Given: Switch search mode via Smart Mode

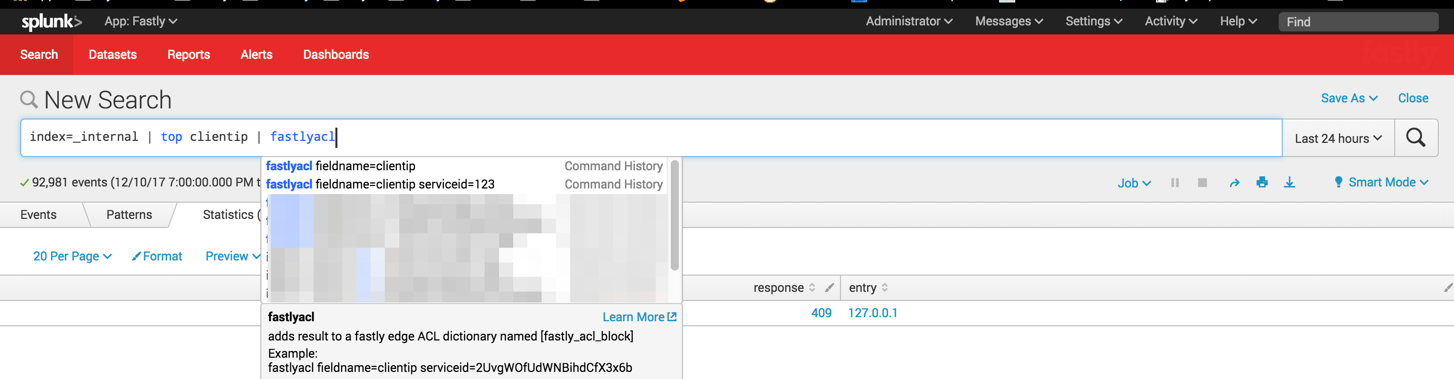Looking at the screenshot, I should (x=1381, y=182).
